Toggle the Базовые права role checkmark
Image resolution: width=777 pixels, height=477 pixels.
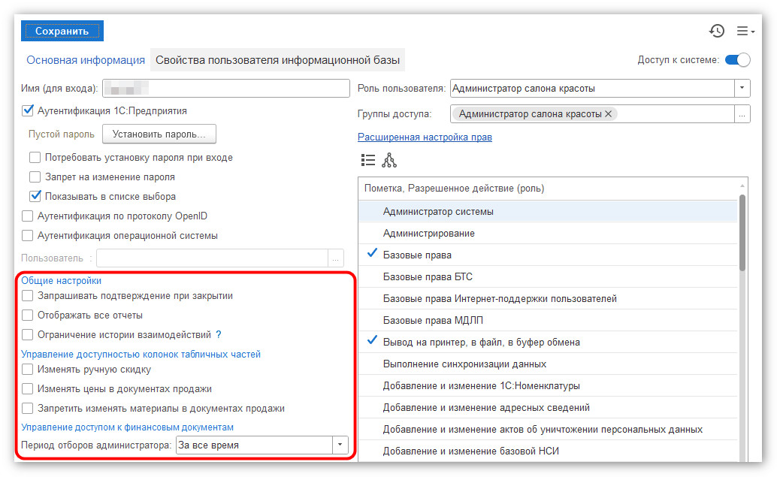click(372, 254)
